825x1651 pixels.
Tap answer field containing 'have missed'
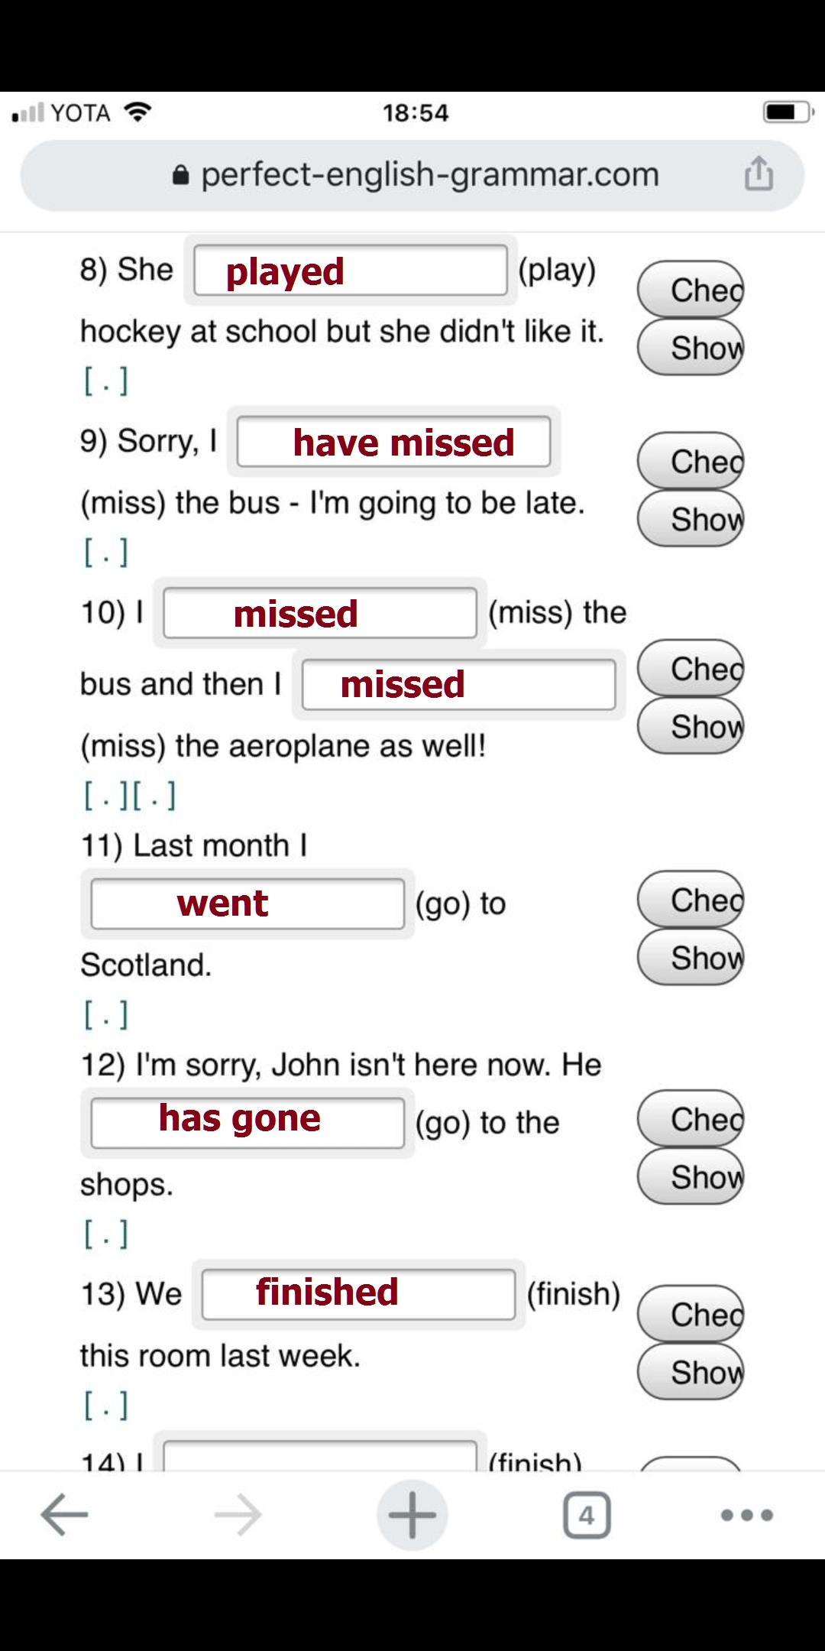[x=393, y=442]
